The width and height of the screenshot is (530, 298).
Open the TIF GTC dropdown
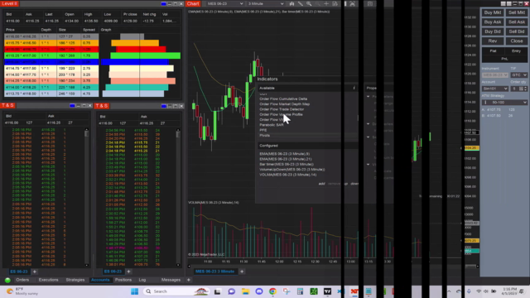pyautogui.click(x=519, y=75)
